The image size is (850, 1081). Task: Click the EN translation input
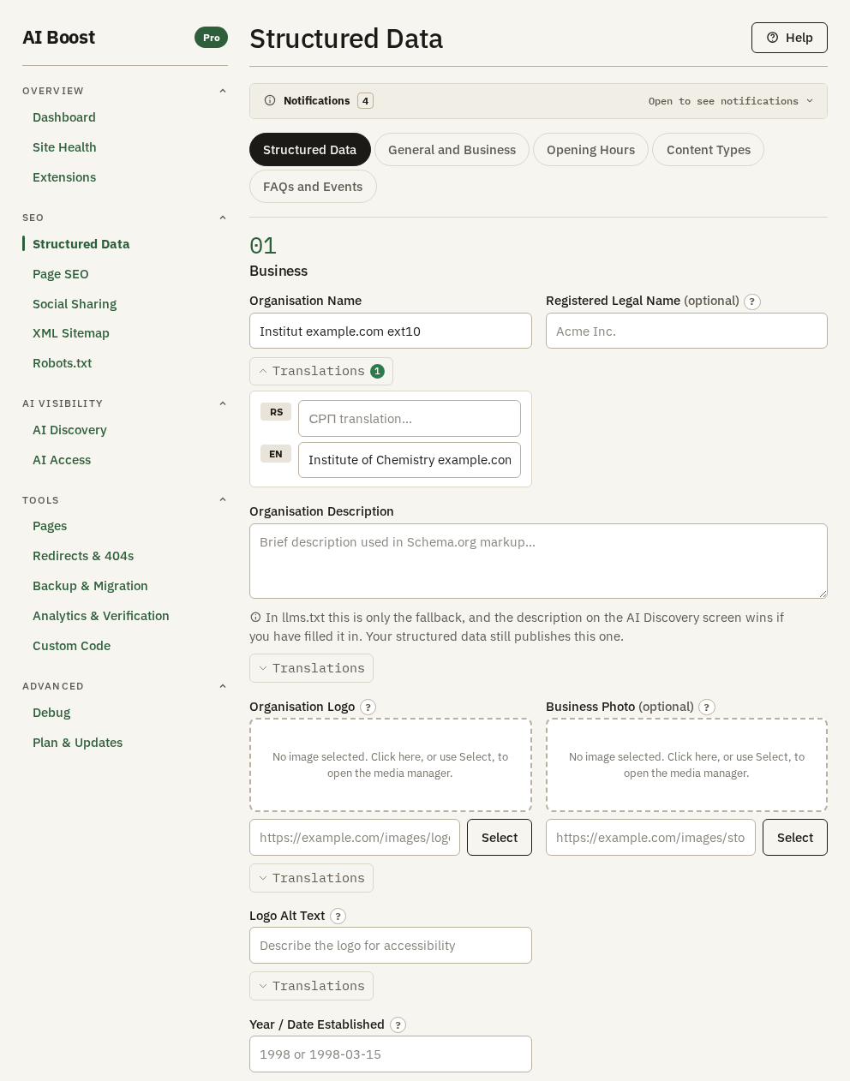pos(410,460)
